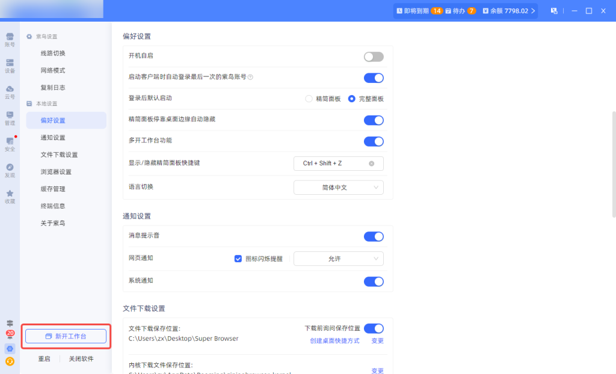Enable the 开机自启 startup toggle
This screenshot has width=616, height=374.
tap(374, 57)
